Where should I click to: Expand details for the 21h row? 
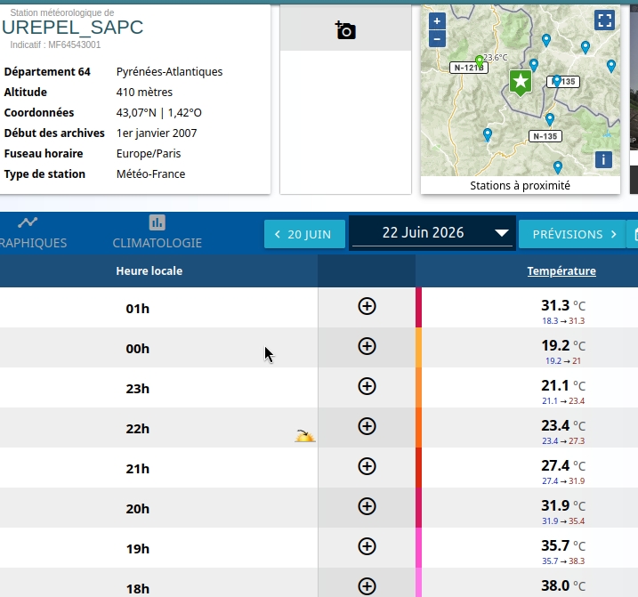(x=367, y=466)
